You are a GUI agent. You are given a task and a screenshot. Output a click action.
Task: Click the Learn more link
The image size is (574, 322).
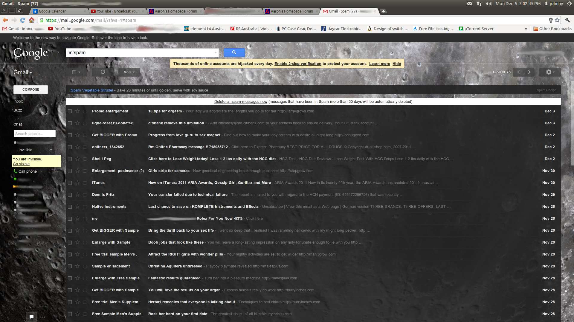(x=380, y=64)
